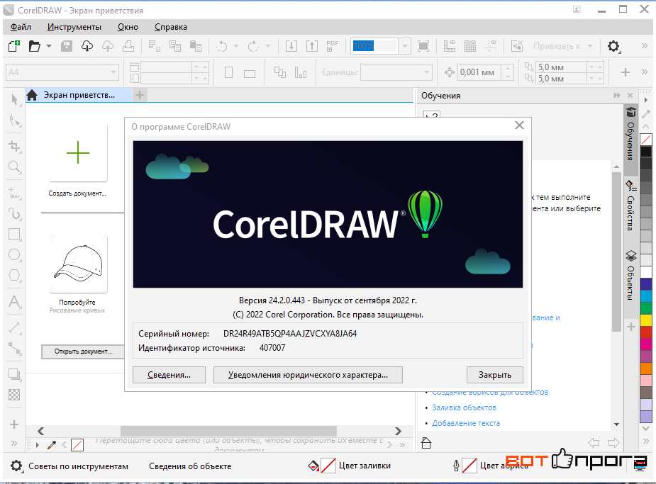This screenshot has height=484, width=656.
Task: Open the Окно menu
Action: pyautogui.click(x=128, y=27)
